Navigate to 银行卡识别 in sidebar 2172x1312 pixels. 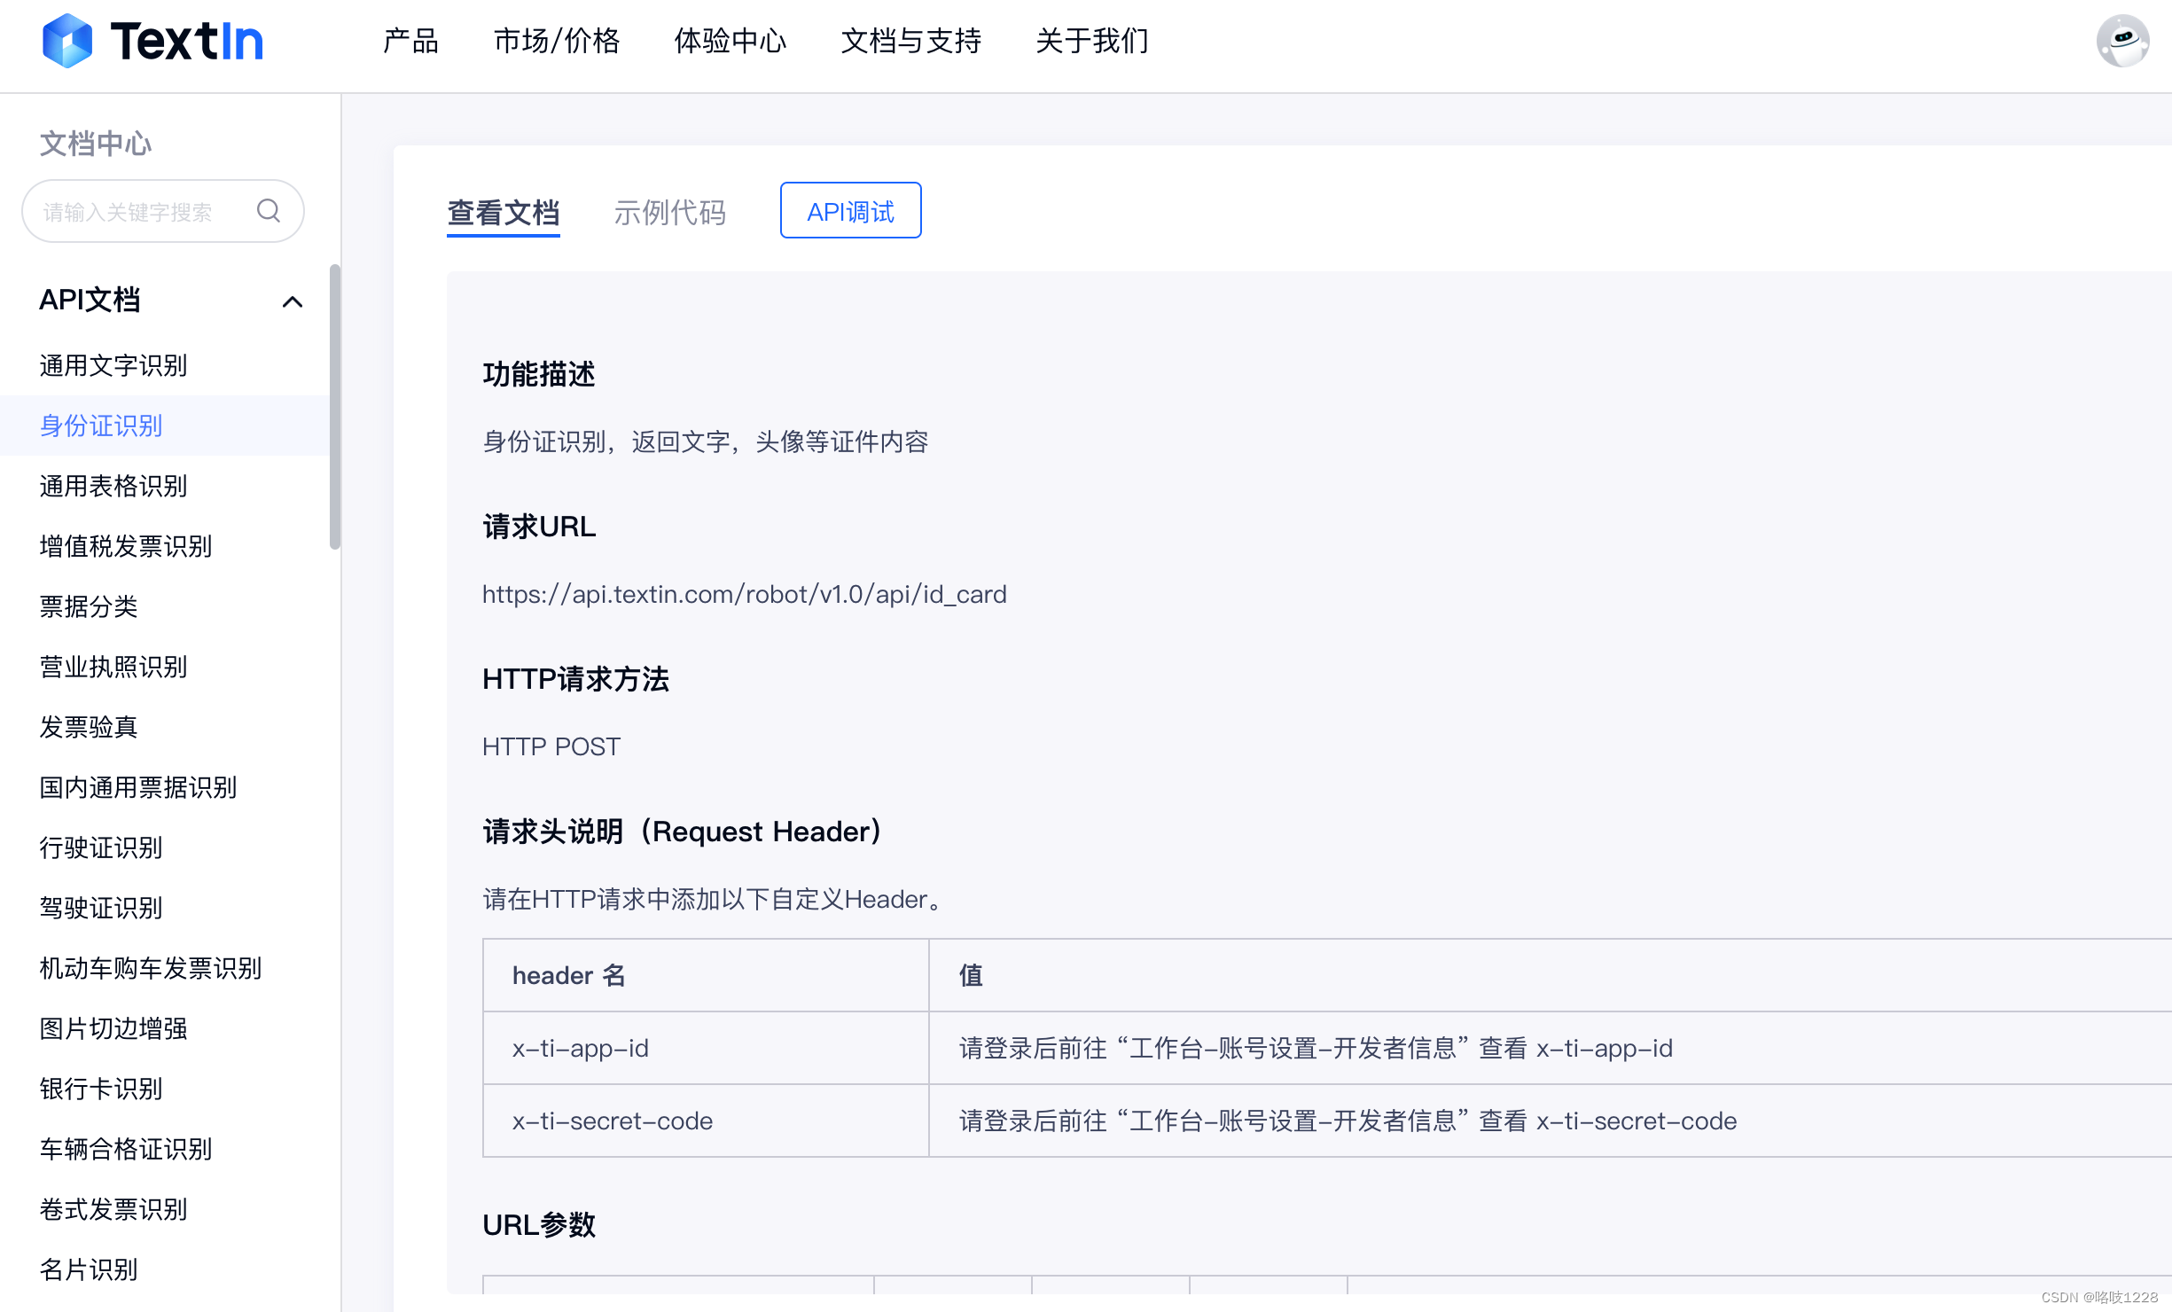pyautogui.click(x=101, y=1089)
